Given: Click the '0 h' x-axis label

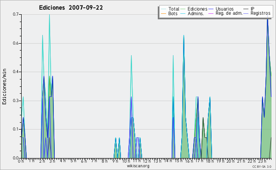Looking at the screenshot, I should (x=21, y=161).
